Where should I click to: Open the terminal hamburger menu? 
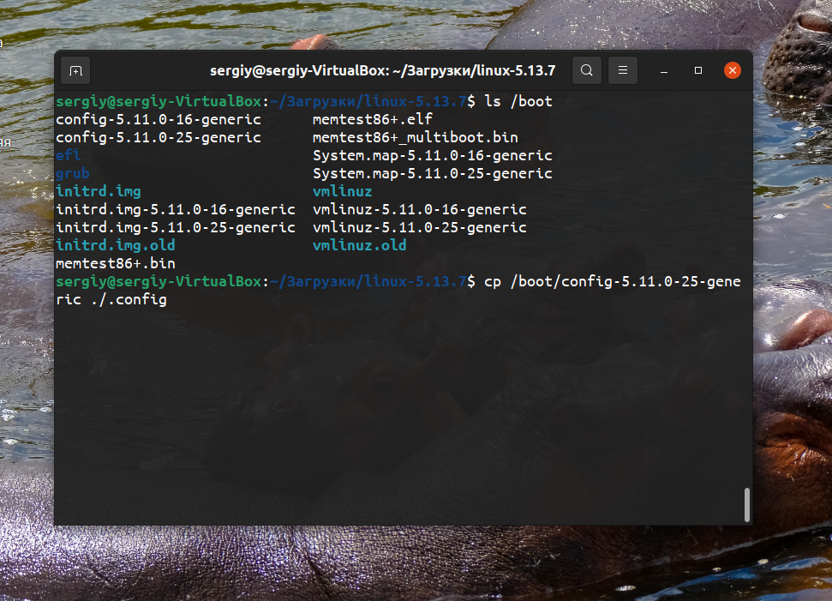(622, 70)
